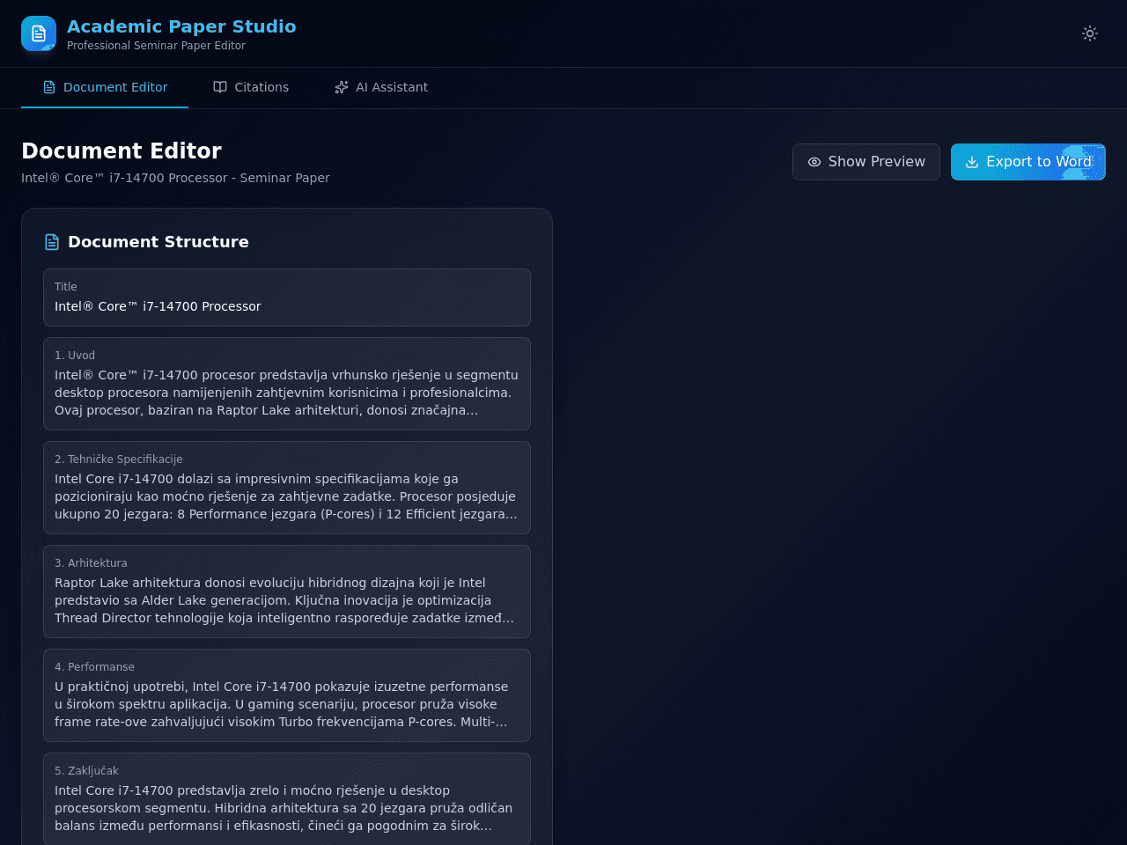Click the Document Structure file icon
The height and width of the screenshot is (845, 1127).
[52, 242]
